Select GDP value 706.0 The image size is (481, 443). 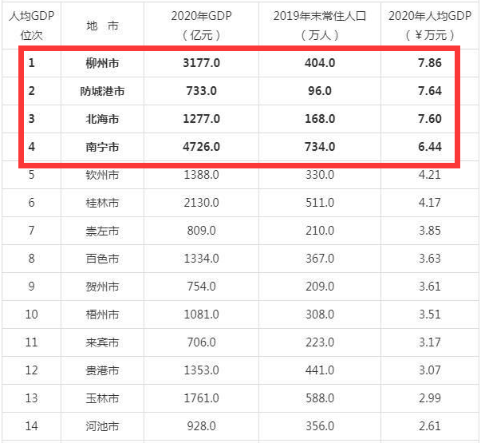pyautogui.click(x=201, y=342)
